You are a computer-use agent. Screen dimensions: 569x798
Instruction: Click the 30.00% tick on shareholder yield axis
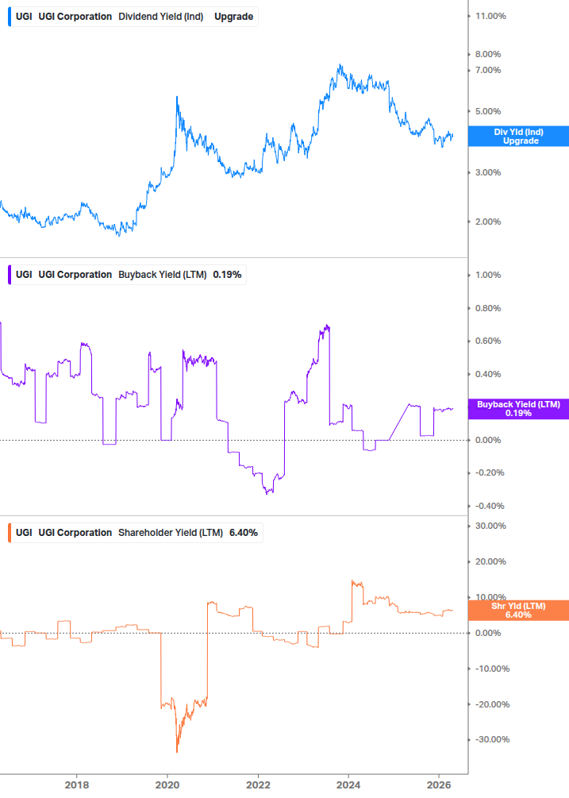tap(490, 526)
